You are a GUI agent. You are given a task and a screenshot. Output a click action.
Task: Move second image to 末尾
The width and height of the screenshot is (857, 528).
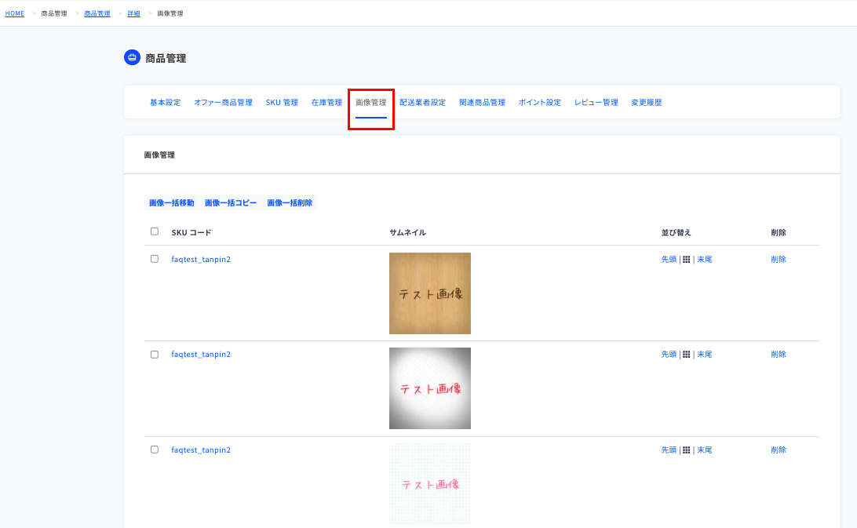click(705, 355)
